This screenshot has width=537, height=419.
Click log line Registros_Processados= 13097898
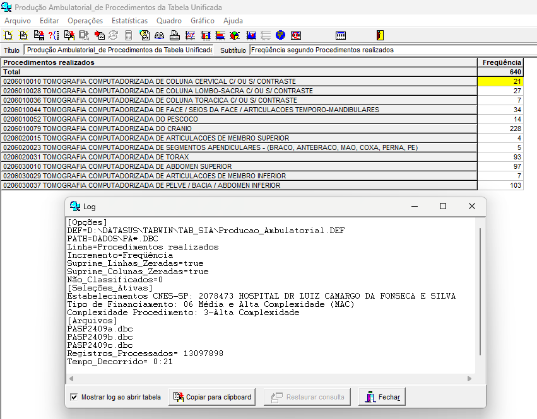tap(145, 353)
